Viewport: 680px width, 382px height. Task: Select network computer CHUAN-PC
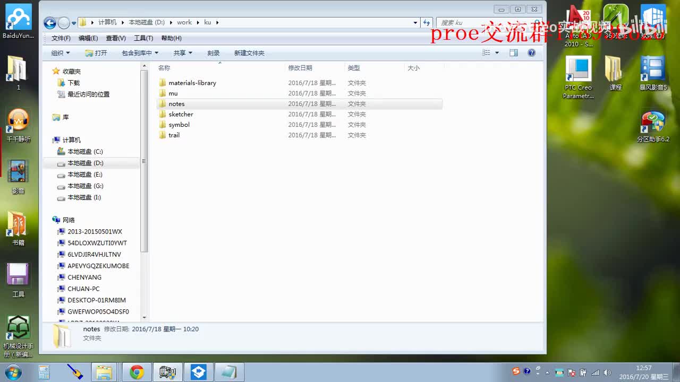point(79,289)
